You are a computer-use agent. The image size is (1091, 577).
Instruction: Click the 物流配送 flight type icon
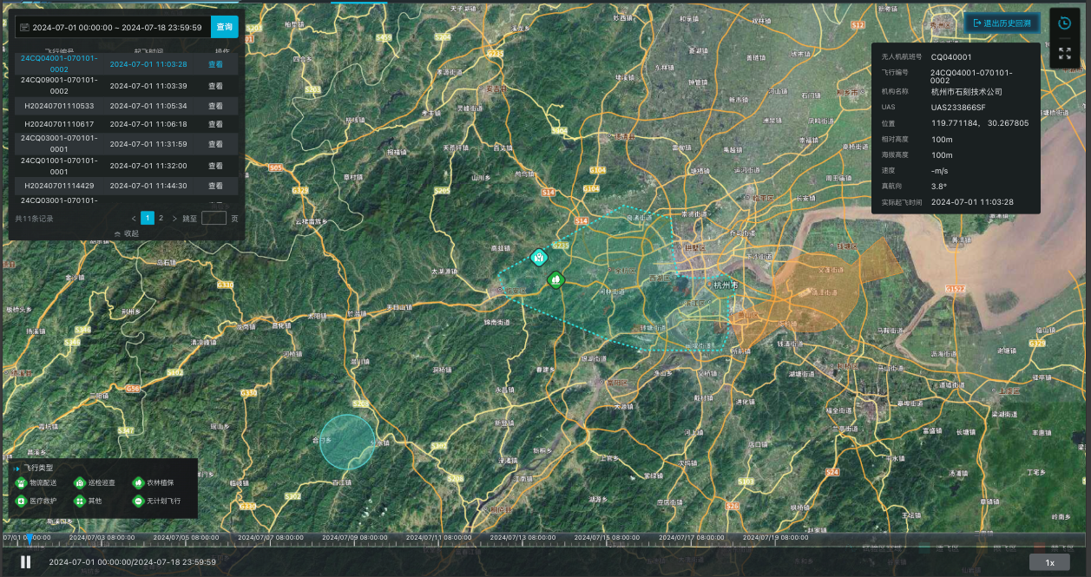[21, 482]
